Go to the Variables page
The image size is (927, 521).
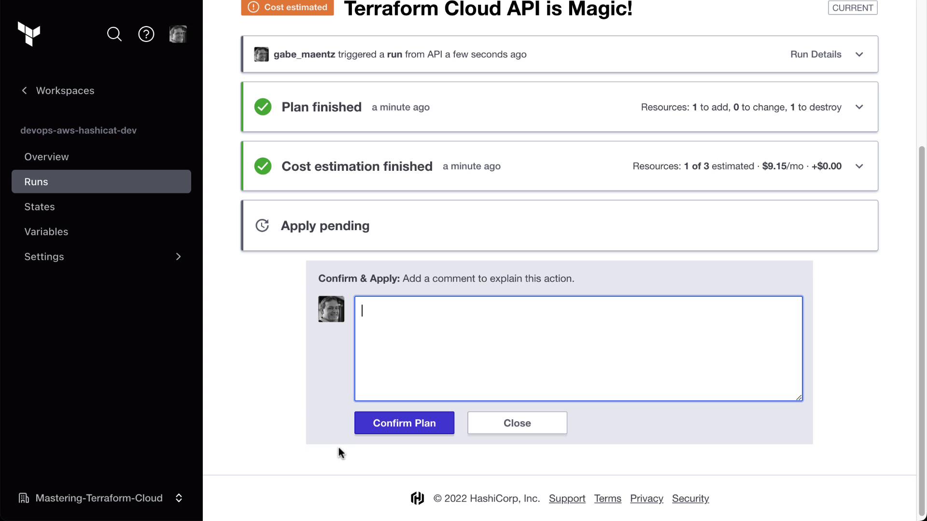coord(46,232)
